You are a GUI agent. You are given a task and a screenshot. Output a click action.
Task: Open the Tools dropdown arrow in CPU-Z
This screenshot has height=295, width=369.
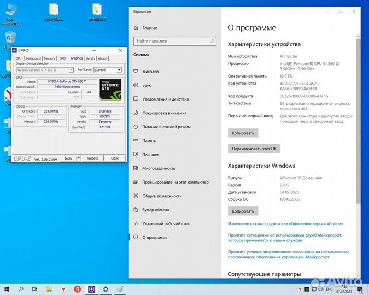79,158
